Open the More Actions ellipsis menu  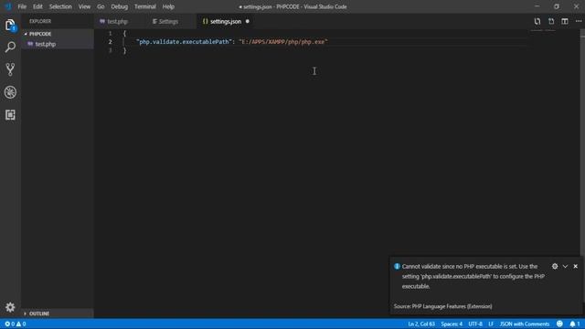pyautogui.click(x=579, y=22)
